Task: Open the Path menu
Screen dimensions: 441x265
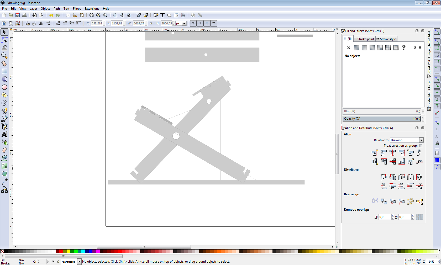Action: (x=57, y=9)
